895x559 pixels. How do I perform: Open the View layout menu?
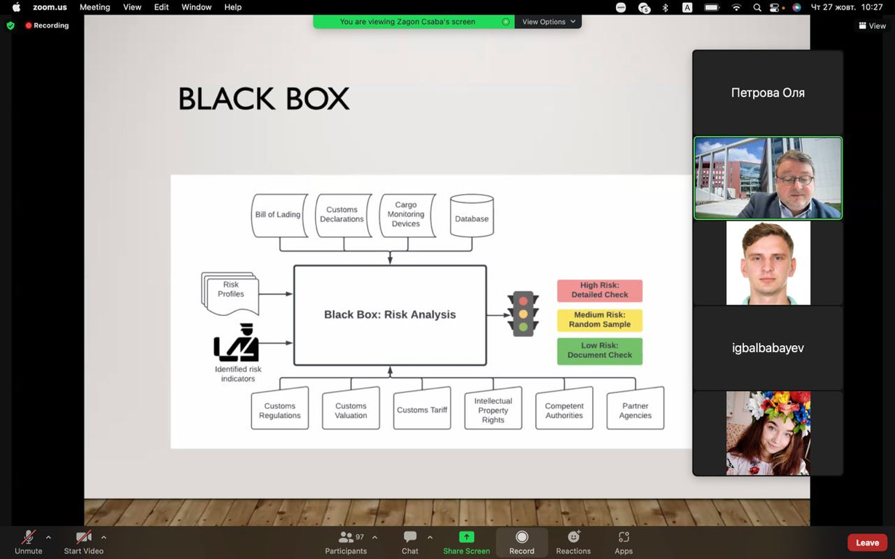[872, 25]
